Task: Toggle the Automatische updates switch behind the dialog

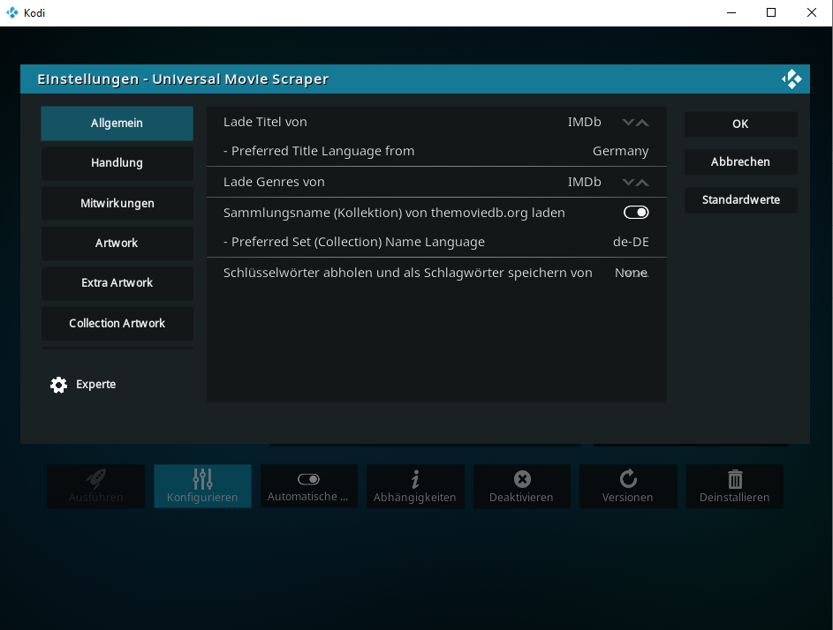Action: [x=308, y=479]
